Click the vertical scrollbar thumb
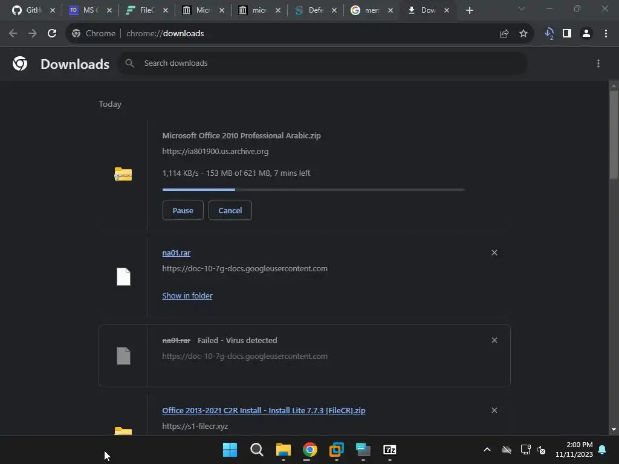This screenshot has height=464, width=619. tap(614, 135)
